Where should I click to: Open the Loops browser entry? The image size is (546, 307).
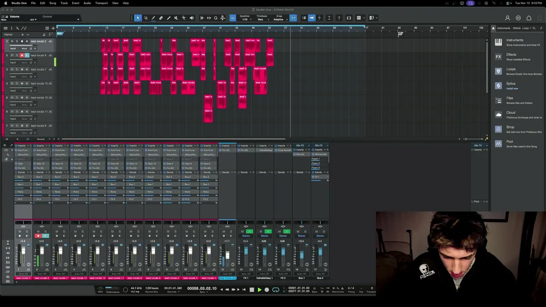[x=518, y=71]
